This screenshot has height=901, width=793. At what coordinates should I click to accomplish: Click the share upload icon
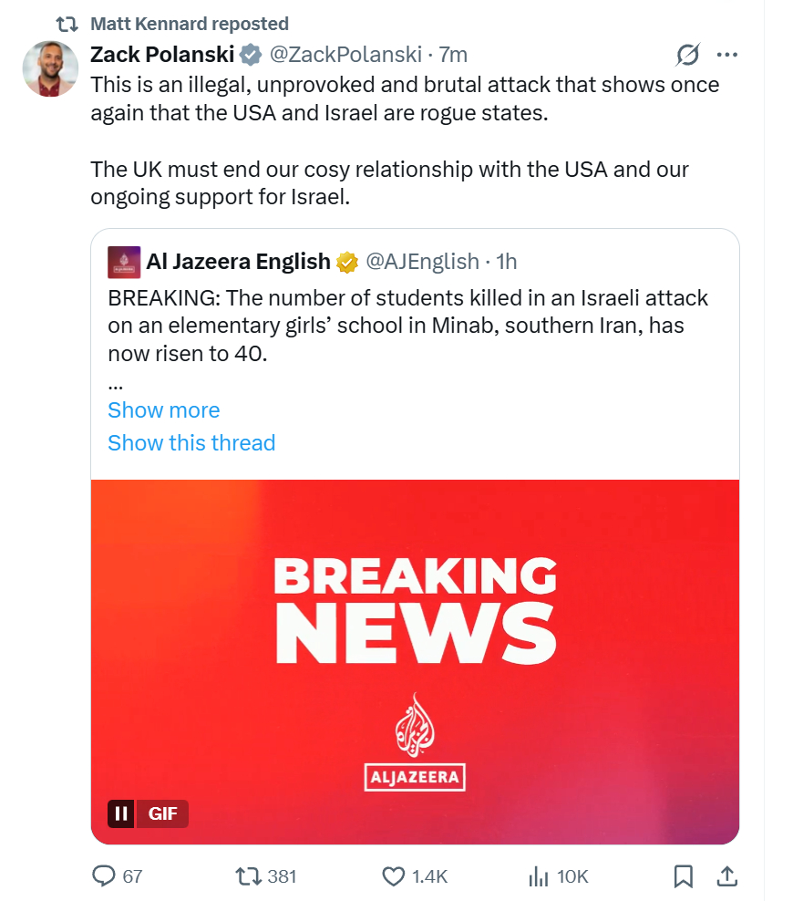[x=726, y=876]
